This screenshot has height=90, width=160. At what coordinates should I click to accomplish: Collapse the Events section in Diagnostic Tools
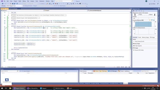[x=133, y=17]
